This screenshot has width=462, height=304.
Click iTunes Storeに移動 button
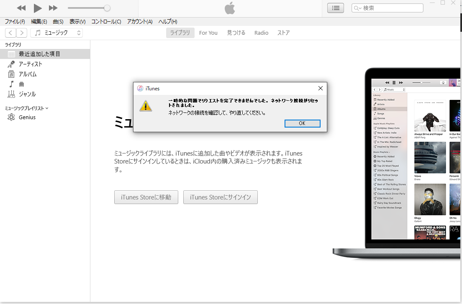coord(146,197)
